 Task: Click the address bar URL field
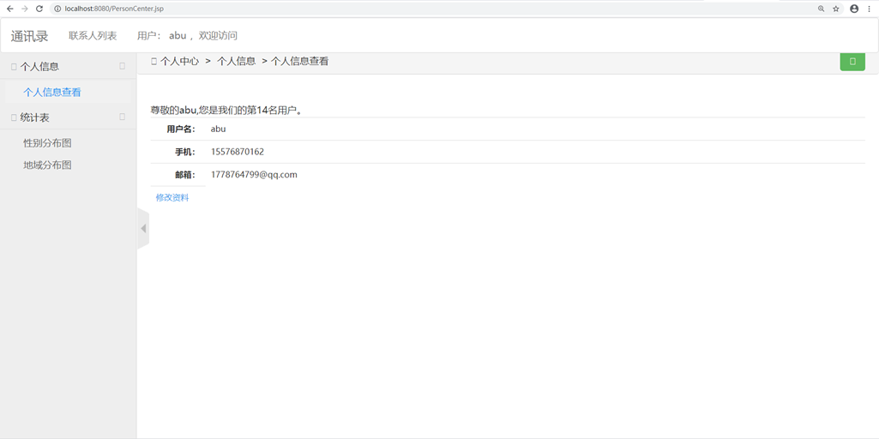pos(431,9)
